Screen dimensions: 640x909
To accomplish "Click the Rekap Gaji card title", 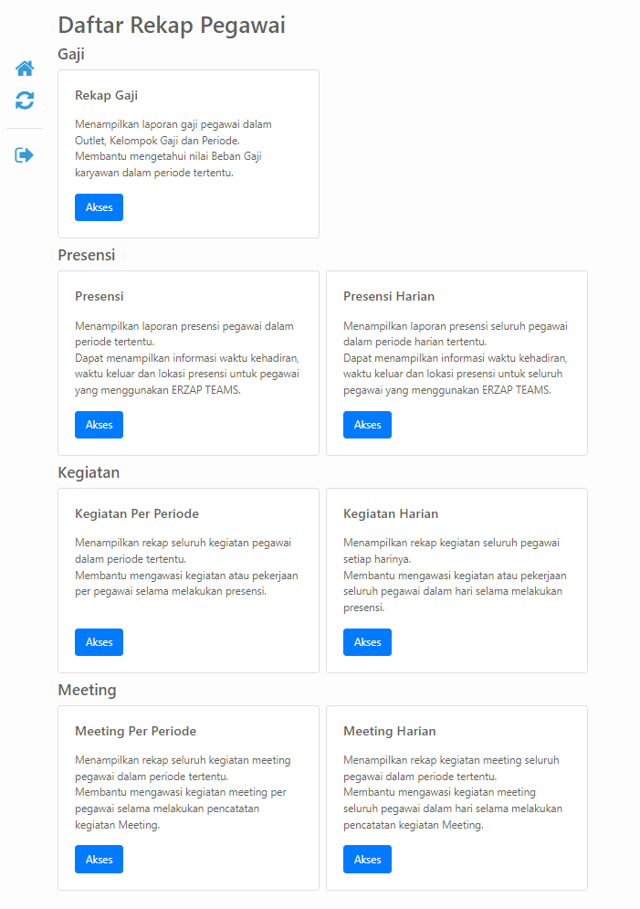I will tap(107, 96).
